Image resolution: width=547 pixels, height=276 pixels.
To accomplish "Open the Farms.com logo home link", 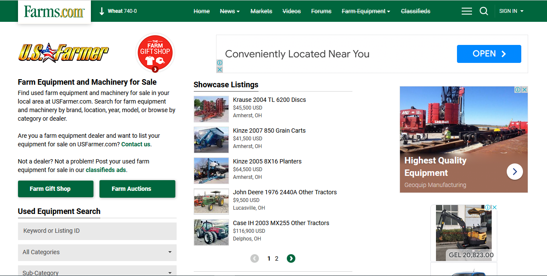I will (54, 12).
